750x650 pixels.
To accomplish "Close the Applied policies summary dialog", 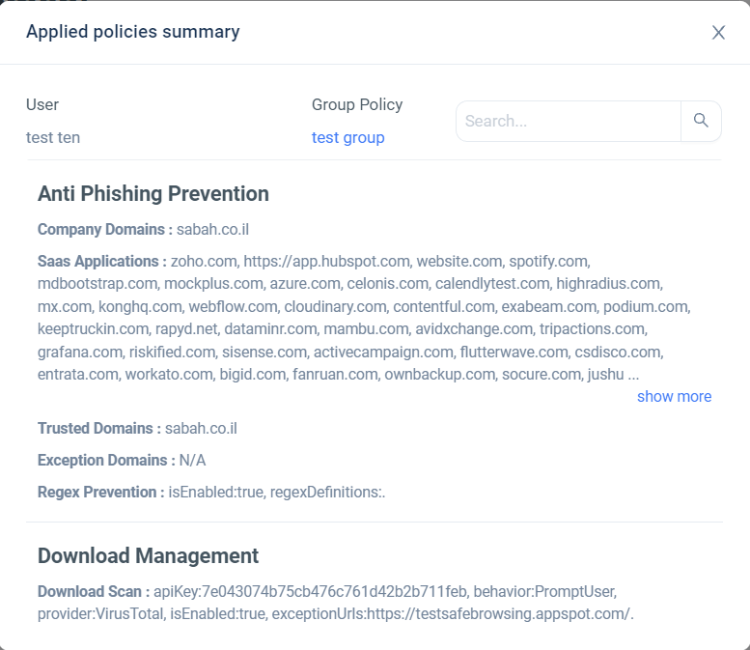I will pos(718,33).
